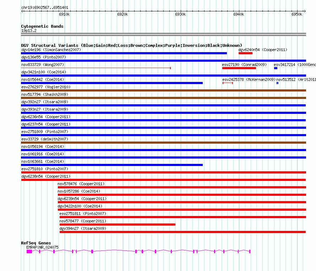Open dgv3422n100 (Coe2014) variant
The width and height of the screenshot is (316, 271).
coord(80,206)
